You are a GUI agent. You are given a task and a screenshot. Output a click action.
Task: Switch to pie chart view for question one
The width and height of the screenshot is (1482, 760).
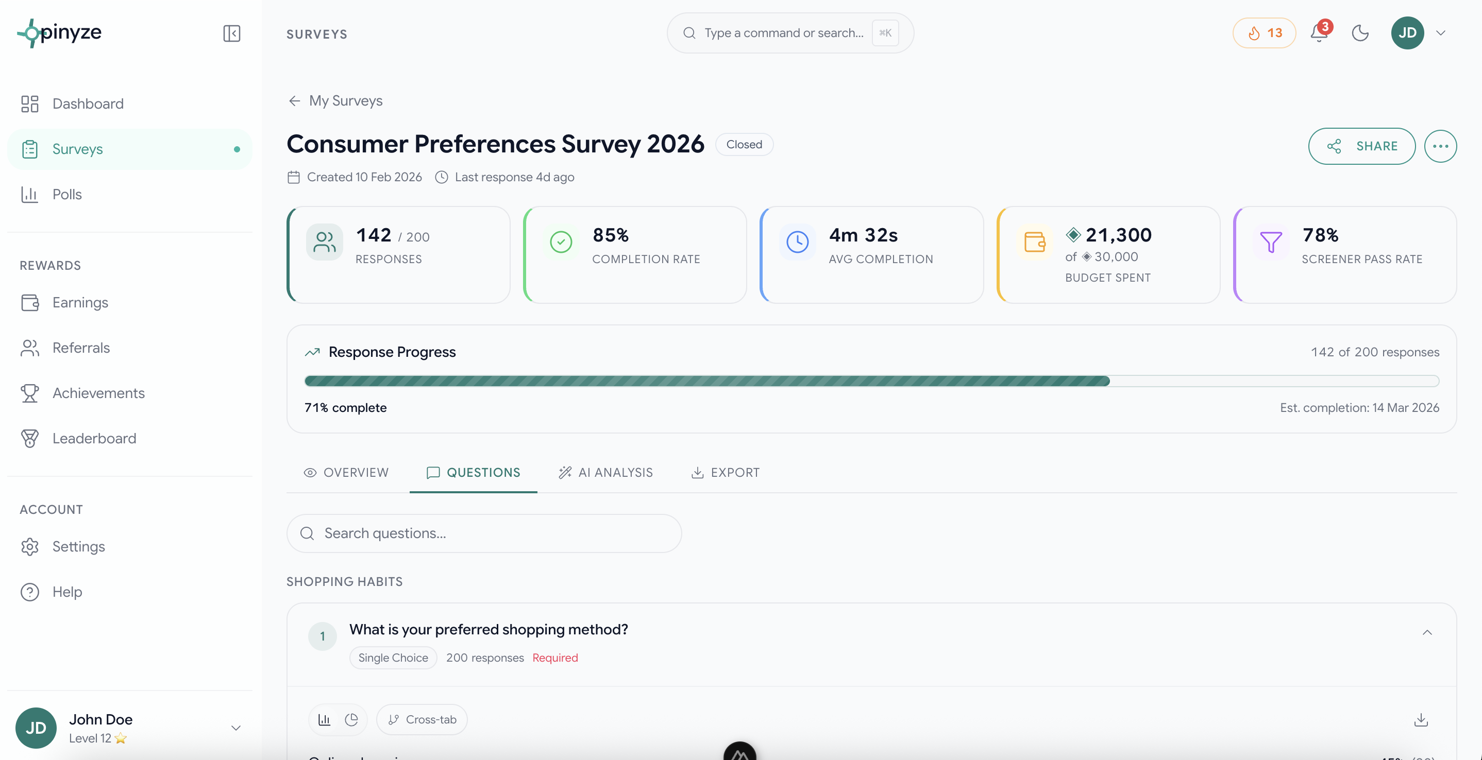pyautogui.click(x=351, y=719)
